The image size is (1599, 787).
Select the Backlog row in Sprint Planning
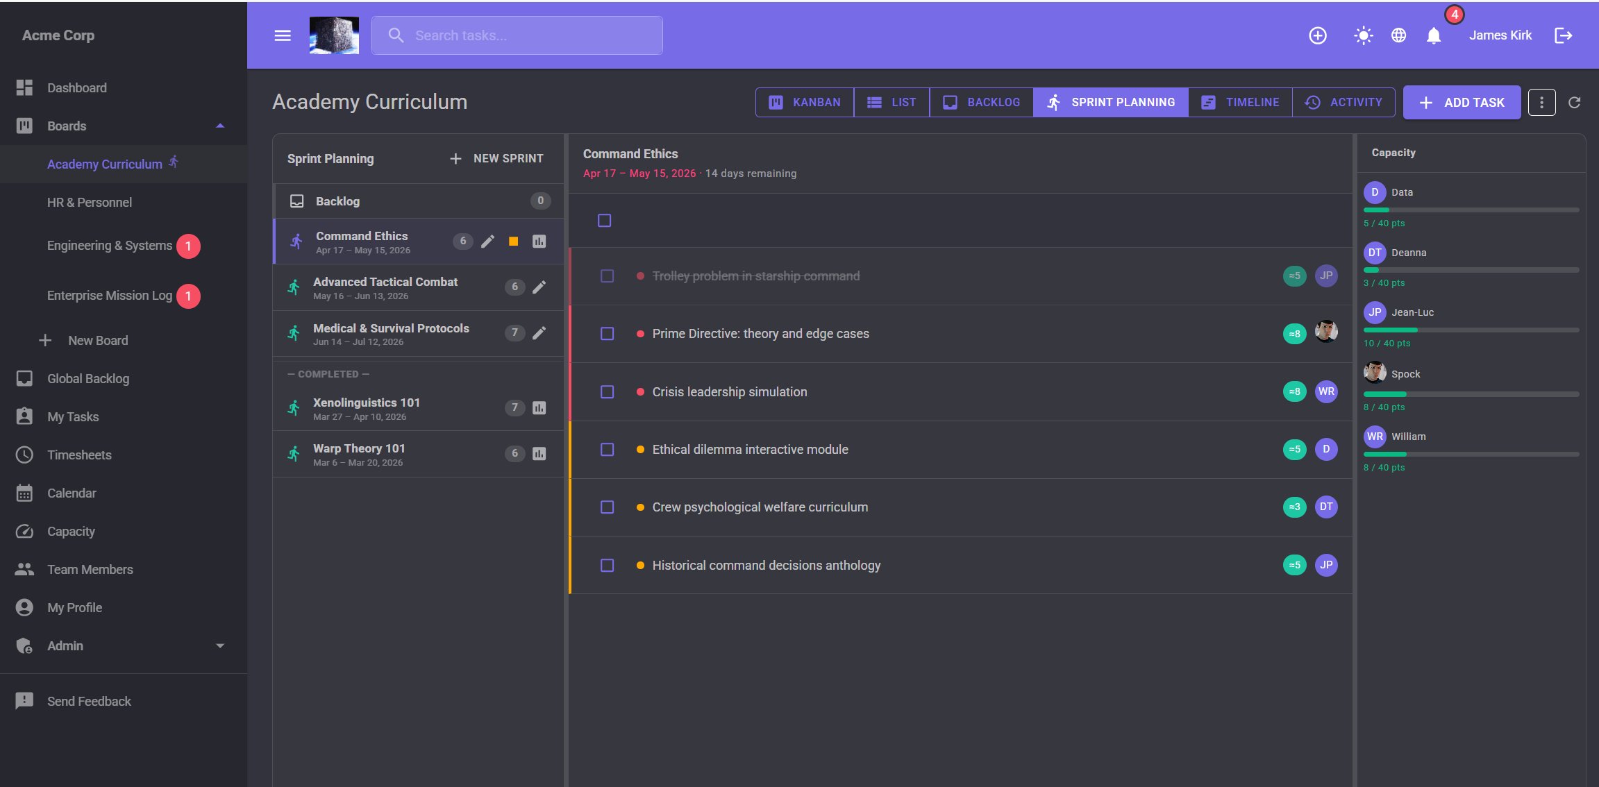(419, 201)
